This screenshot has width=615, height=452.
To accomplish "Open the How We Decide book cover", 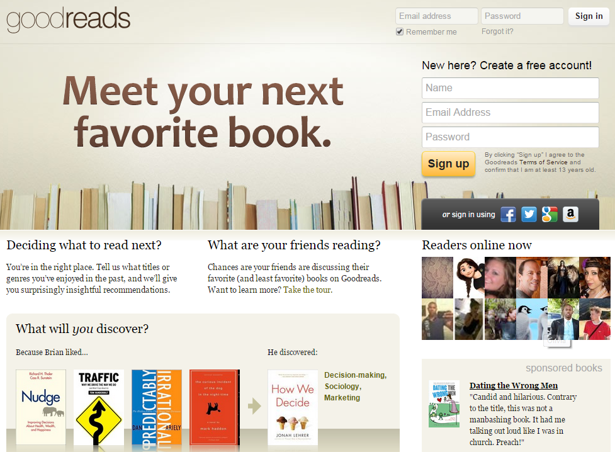I will [x=293, y=407].
